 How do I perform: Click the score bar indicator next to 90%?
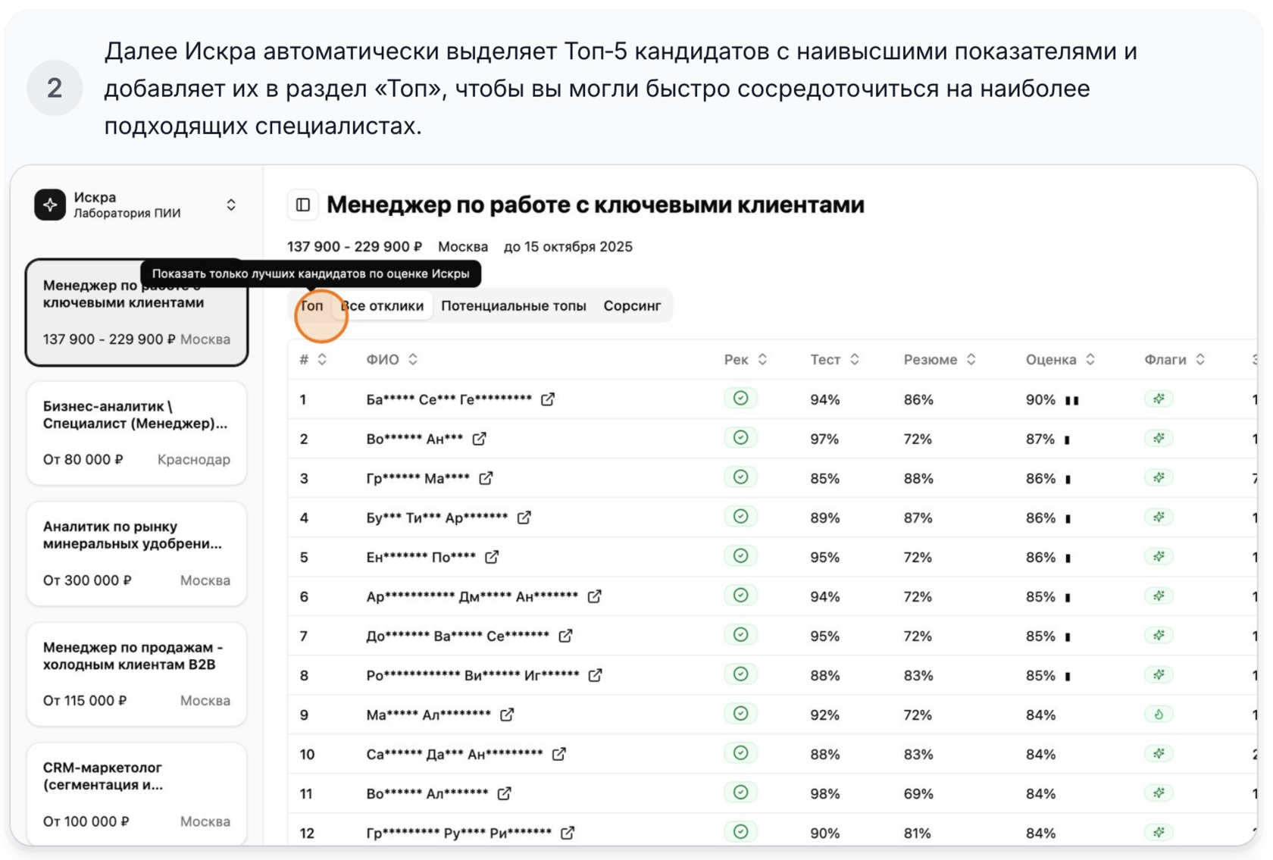(1072, 400)
